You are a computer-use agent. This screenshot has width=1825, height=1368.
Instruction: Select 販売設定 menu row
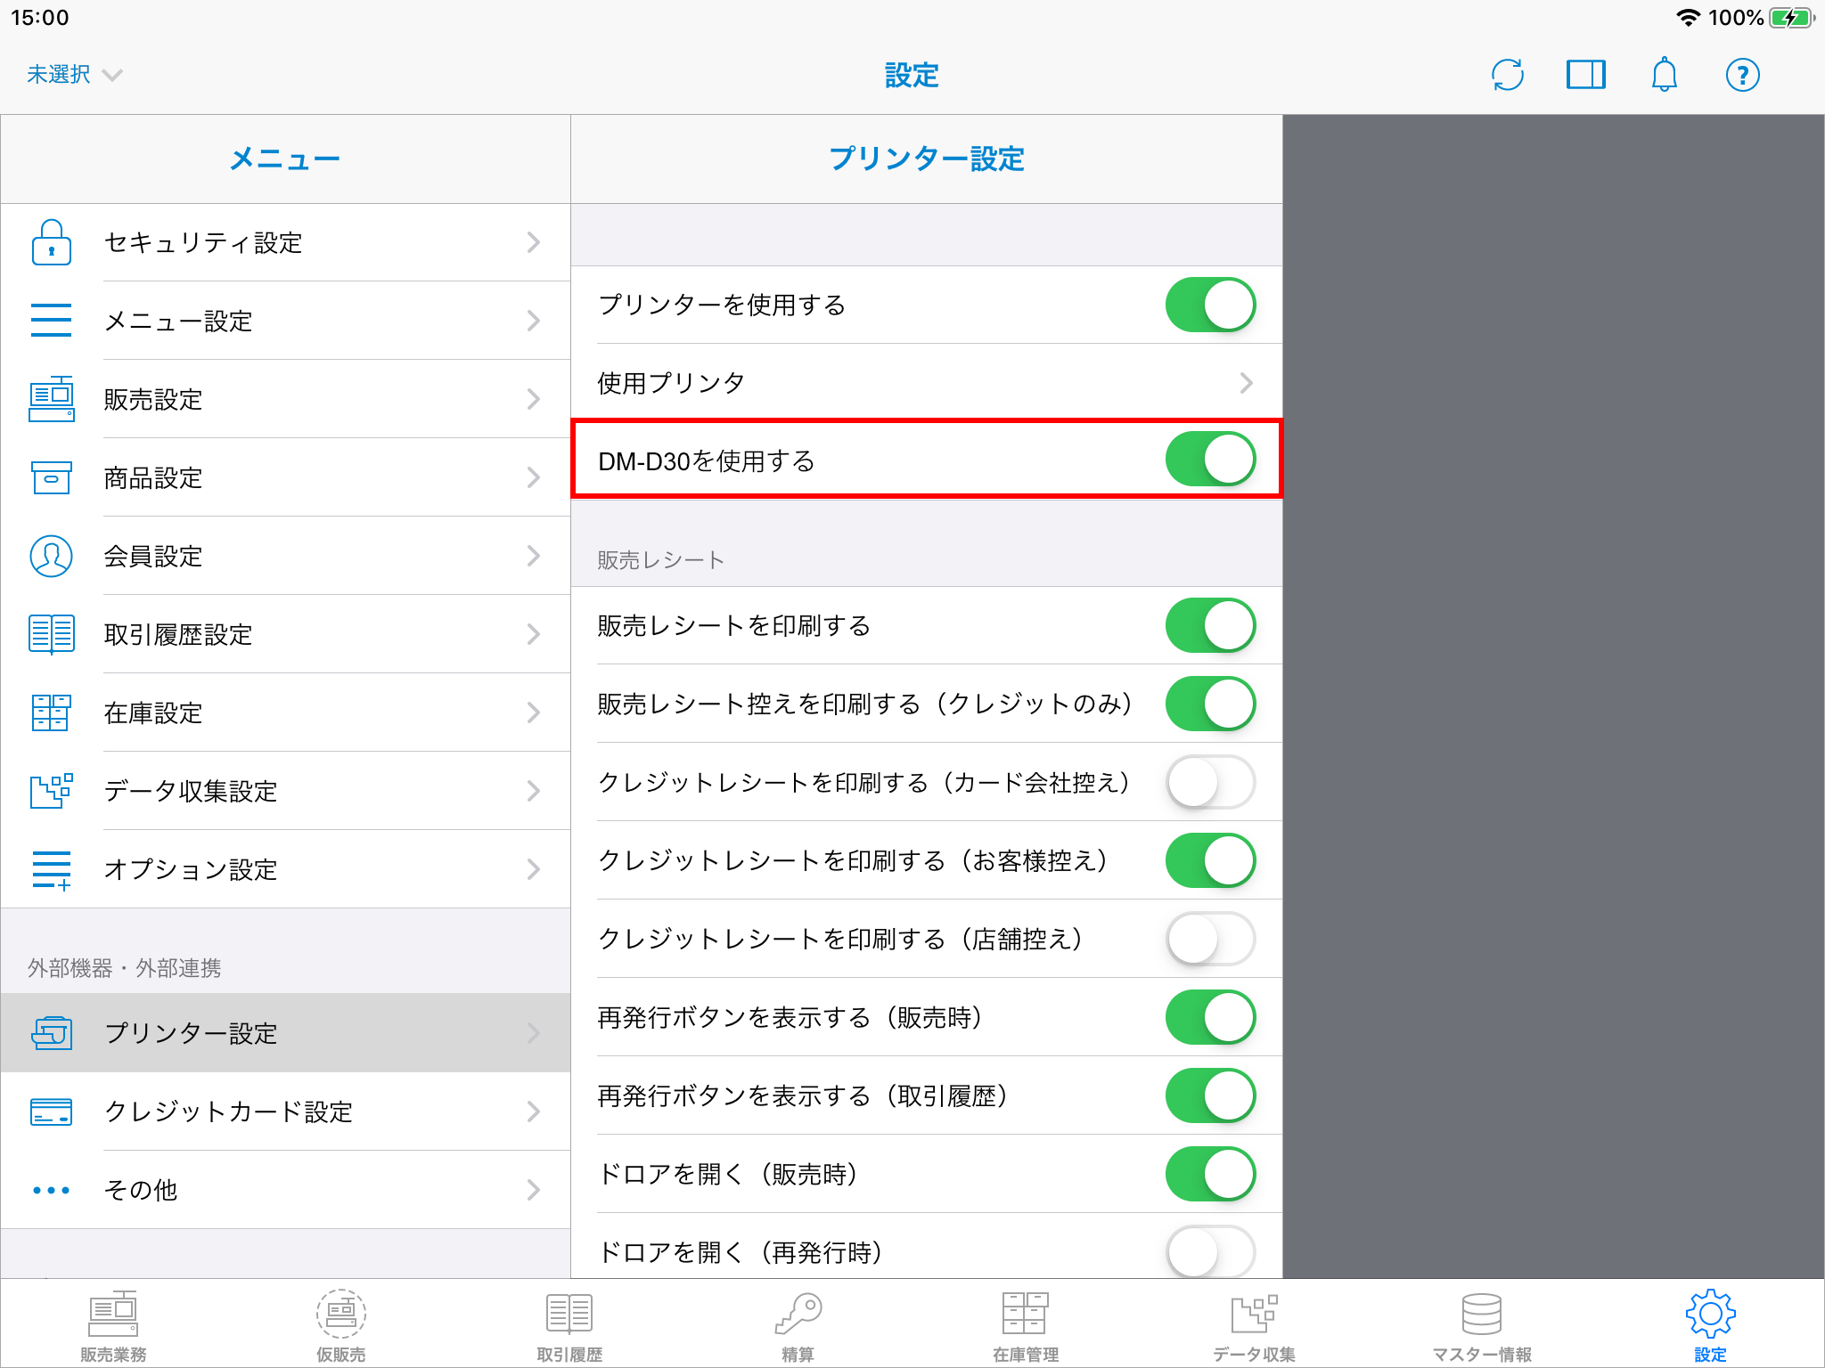pos(285,399)
